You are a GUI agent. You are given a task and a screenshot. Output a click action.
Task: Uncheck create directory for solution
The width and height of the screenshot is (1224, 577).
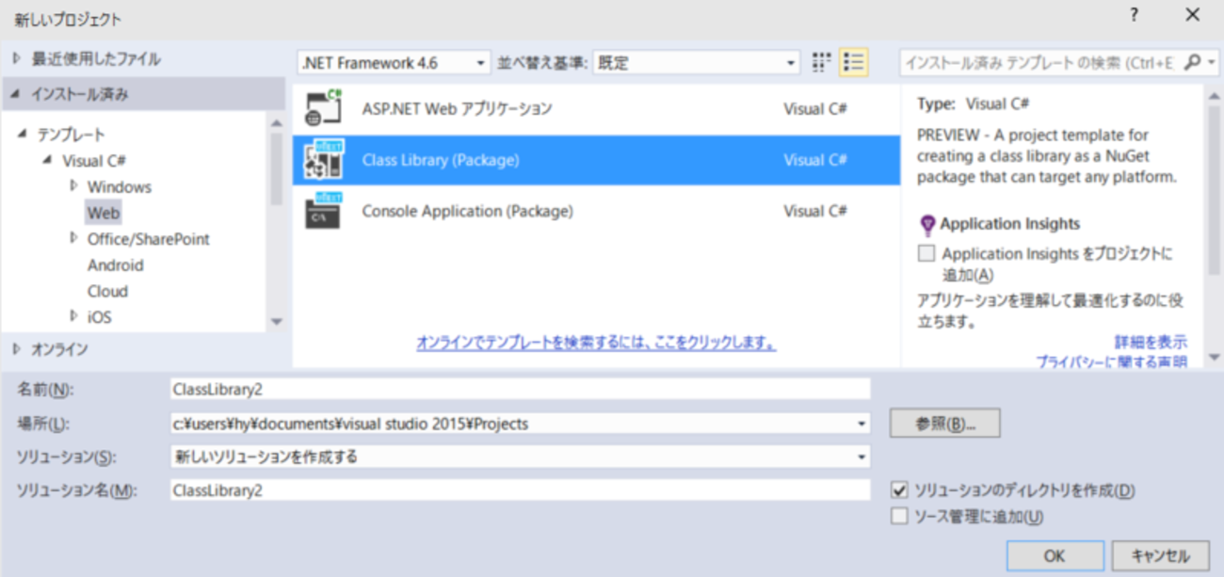point(899,490)
